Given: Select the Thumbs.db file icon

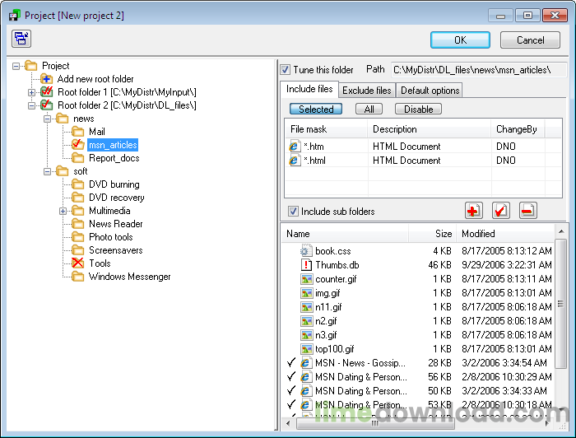Looking at the screenshot, I should tap(306, 265).
